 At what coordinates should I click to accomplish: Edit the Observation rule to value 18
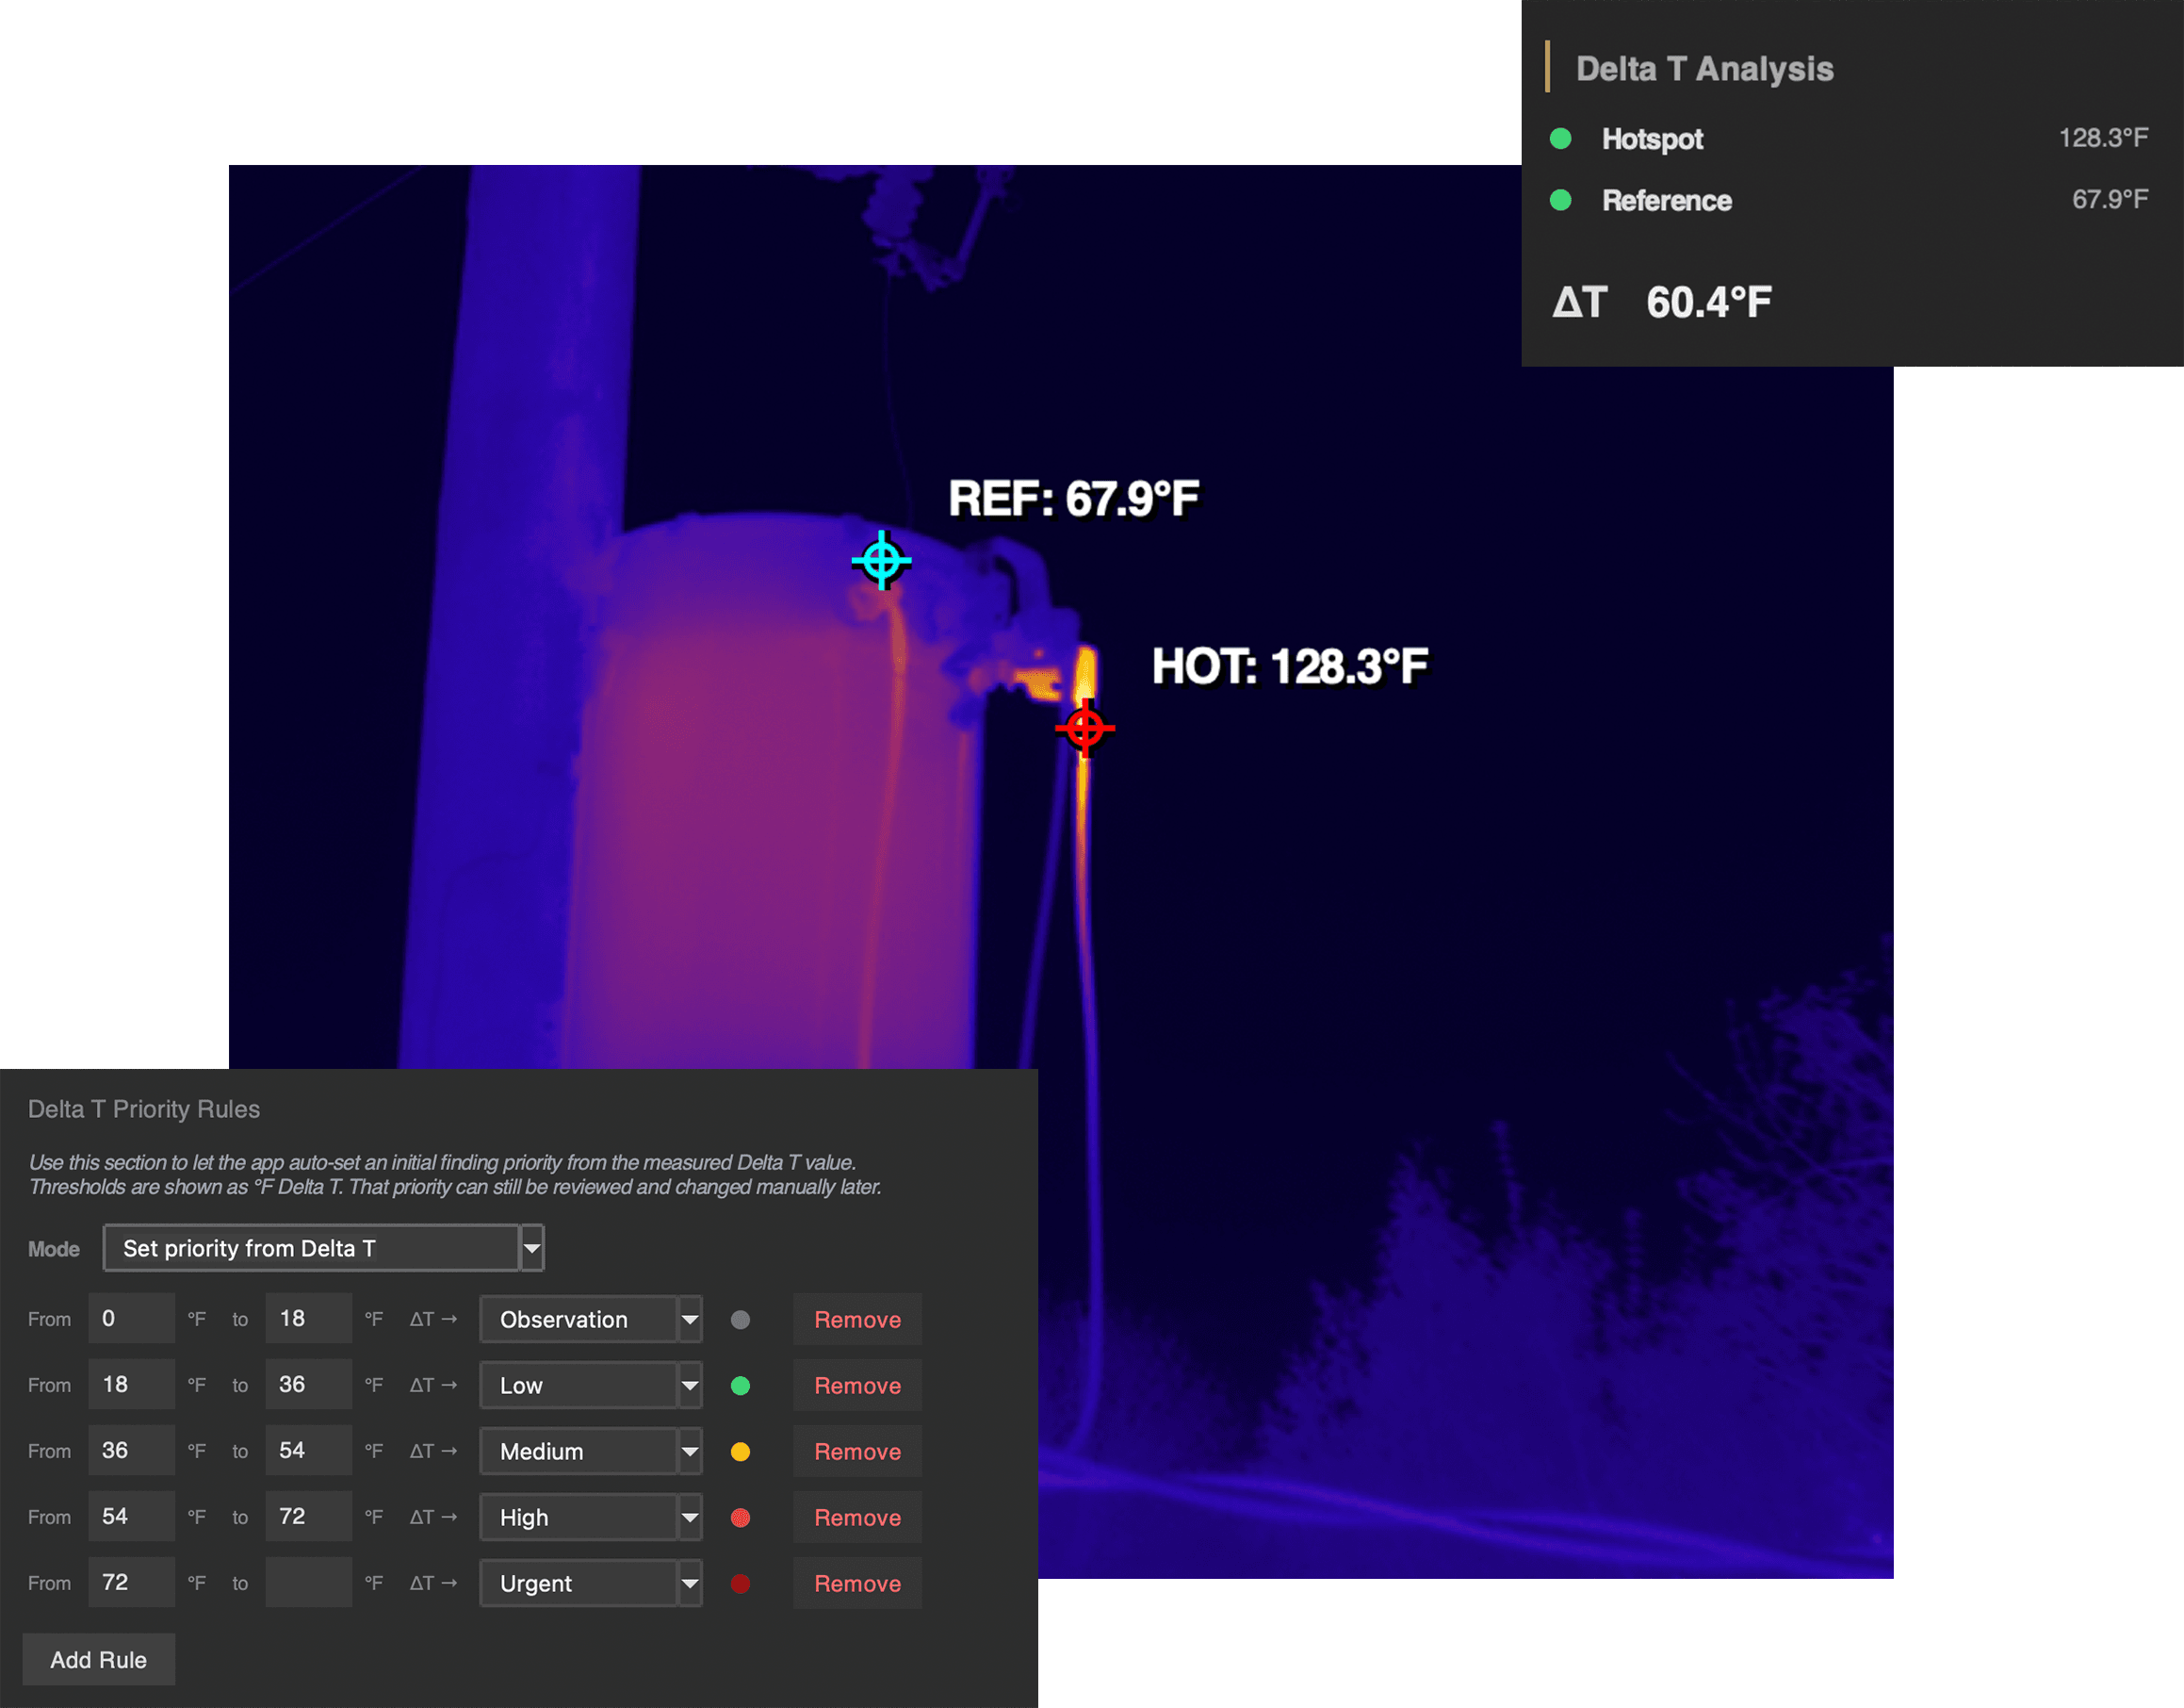point(308,1318)
